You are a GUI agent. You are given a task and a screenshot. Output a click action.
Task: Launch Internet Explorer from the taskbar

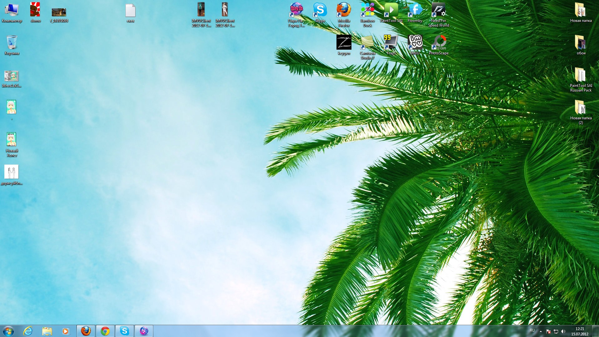click(28, 331)
